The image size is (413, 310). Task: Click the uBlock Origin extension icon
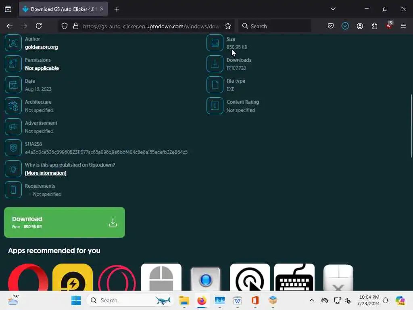point(389,25)
